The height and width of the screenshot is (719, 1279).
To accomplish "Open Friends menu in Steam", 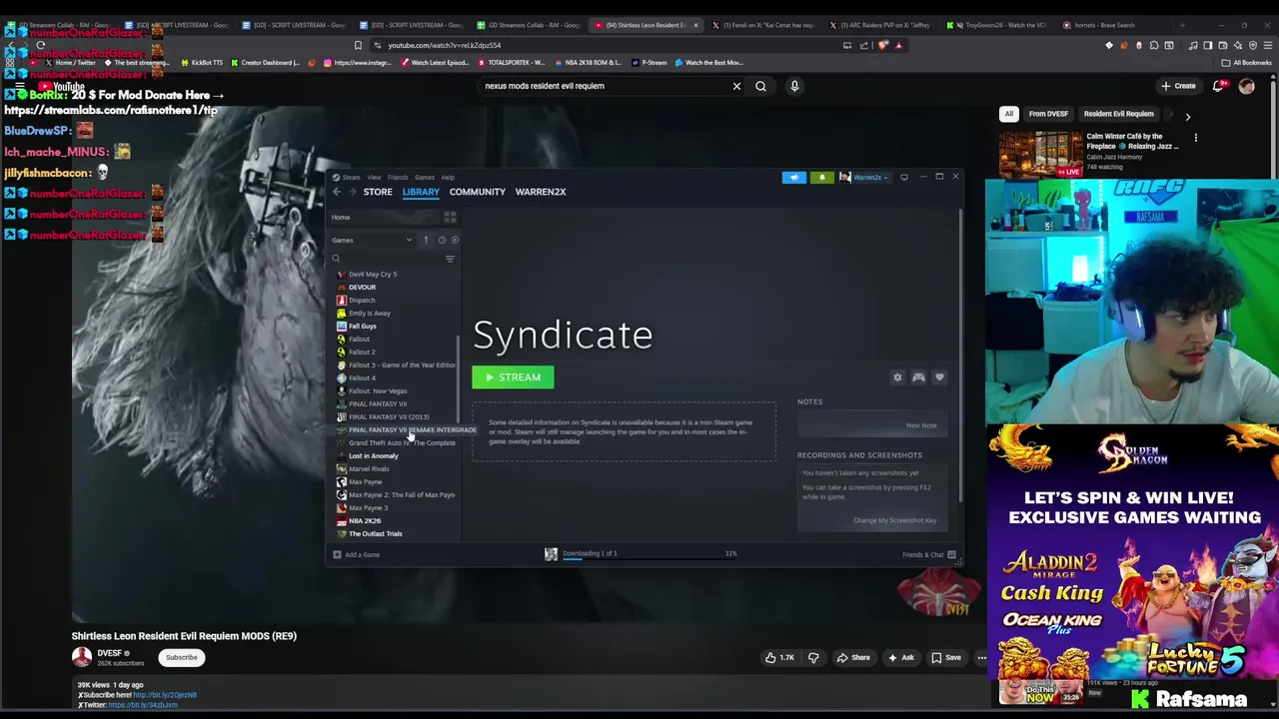I will point(398,178).
